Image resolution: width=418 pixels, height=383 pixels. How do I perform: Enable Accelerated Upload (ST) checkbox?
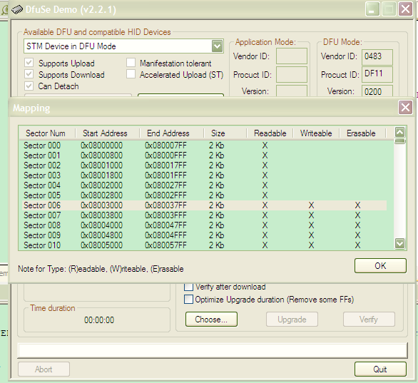(x=131, y=74)
